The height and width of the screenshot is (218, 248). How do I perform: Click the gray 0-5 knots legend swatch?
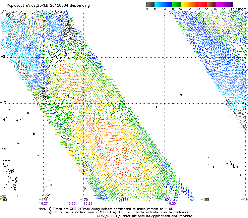tap(150, 4)
